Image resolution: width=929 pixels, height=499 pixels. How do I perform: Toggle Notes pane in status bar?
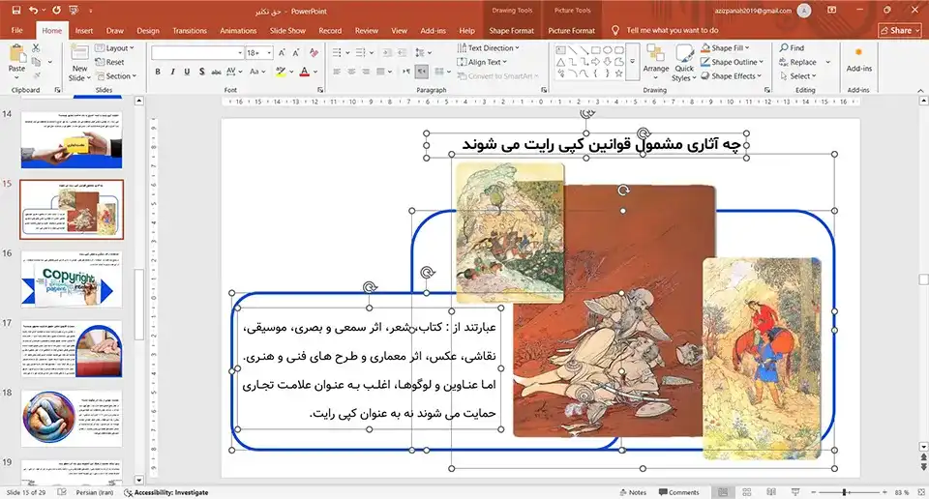click(x=633, y=492)
